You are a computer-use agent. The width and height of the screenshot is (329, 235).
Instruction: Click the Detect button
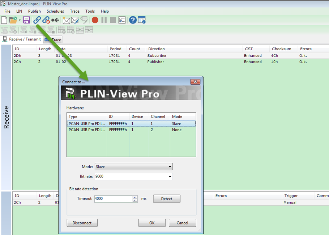[167, 199]
